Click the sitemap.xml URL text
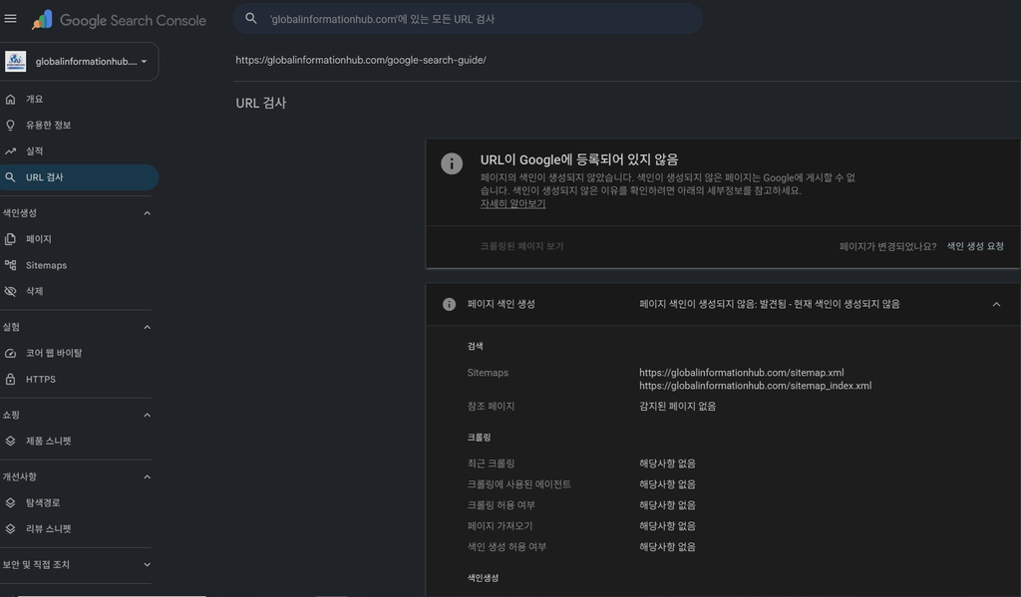Viewport: 1021px width, 597px height. (x=741, y=373)
